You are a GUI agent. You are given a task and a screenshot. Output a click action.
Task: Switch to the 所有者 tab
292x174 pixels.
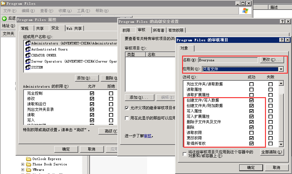[x=159, y=30]
